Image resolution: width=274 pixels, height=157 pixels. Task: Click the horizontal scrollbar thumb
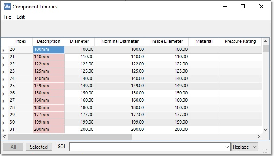point(70,137)
